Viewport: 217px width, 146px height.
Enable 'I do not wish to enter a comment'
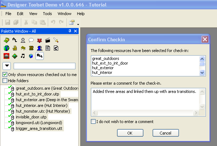93,121
